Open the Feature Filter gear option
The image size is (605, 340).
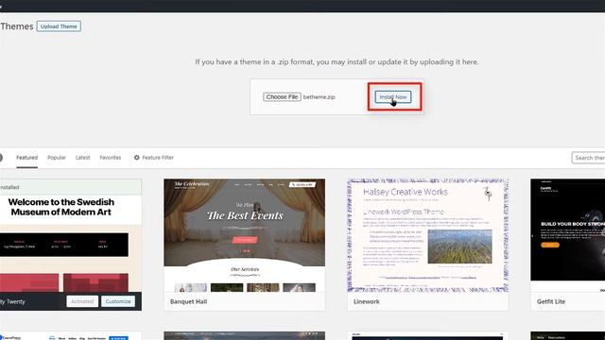pos(153,158)
